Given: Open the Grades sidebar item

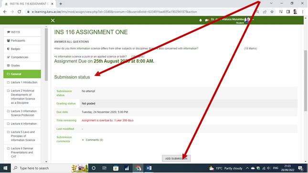Looking at the screenshot, I should tap(22, 65).
